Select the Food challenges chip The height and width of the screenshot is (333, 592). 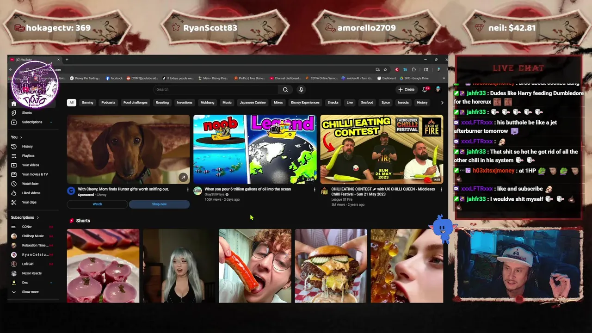tap(136, 103)
